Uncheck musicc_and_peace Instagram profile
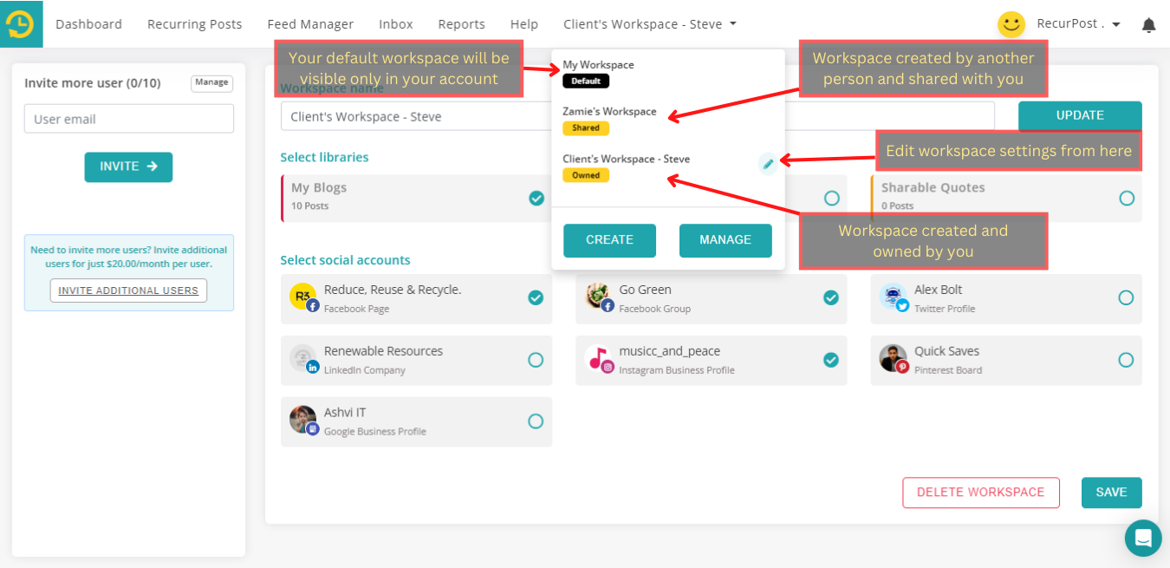This screenshot has height=568, width=1170. click(x=831, y=359)
